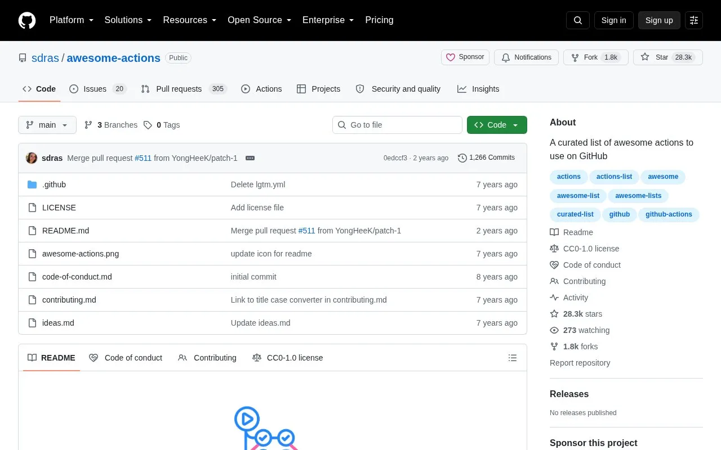721x450 pixels.
Task: Click the README.md file icon
Action: pos(32,231)
